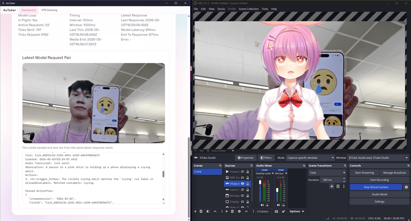Open the OBS Docks menu
This screenshot has width=411, height=221.
point(221,9)
